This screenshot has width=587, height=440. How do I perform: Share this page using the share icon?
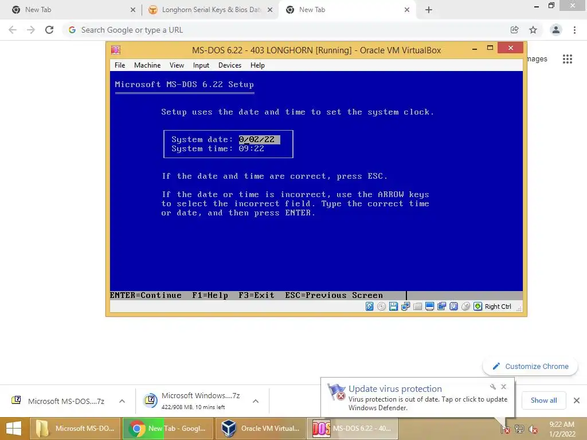(514, 30)
